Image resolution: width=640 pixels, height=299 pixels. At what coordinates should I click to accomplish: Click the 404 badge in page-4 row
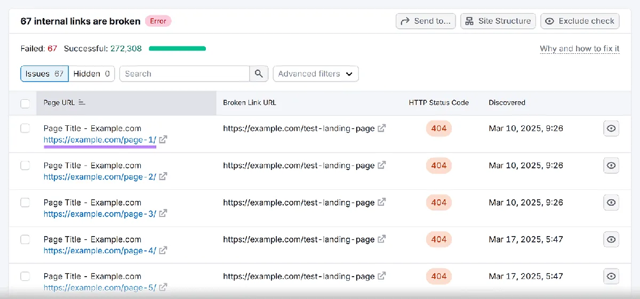tap(439, 239)
